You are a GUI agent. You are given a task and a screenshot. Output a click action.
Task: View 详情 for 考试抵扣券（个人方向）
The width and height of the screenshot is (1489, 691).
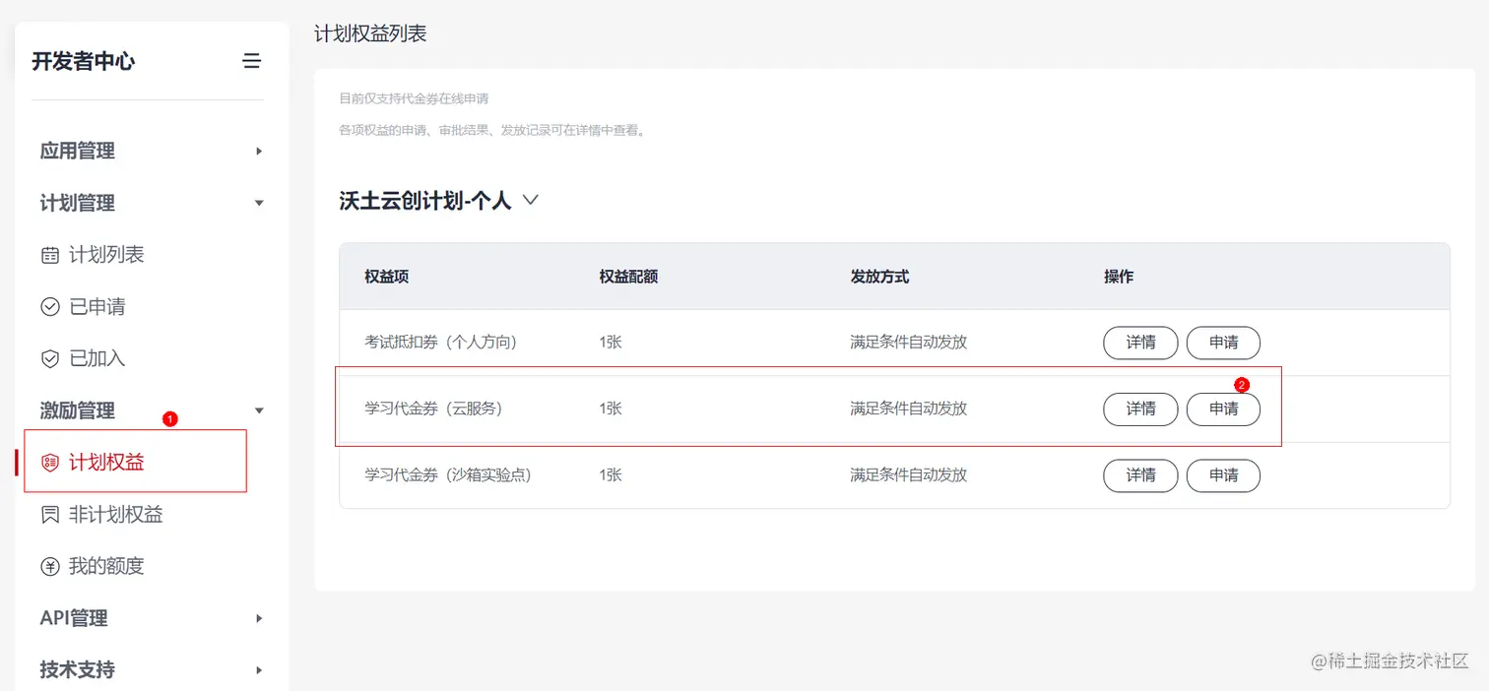(x=1140, y=343)
